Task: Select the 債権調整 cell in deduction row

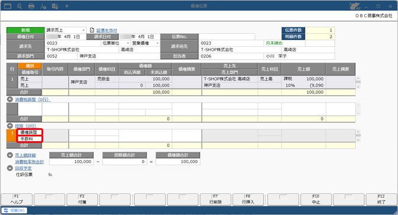Action: click(x=30, y=132)
